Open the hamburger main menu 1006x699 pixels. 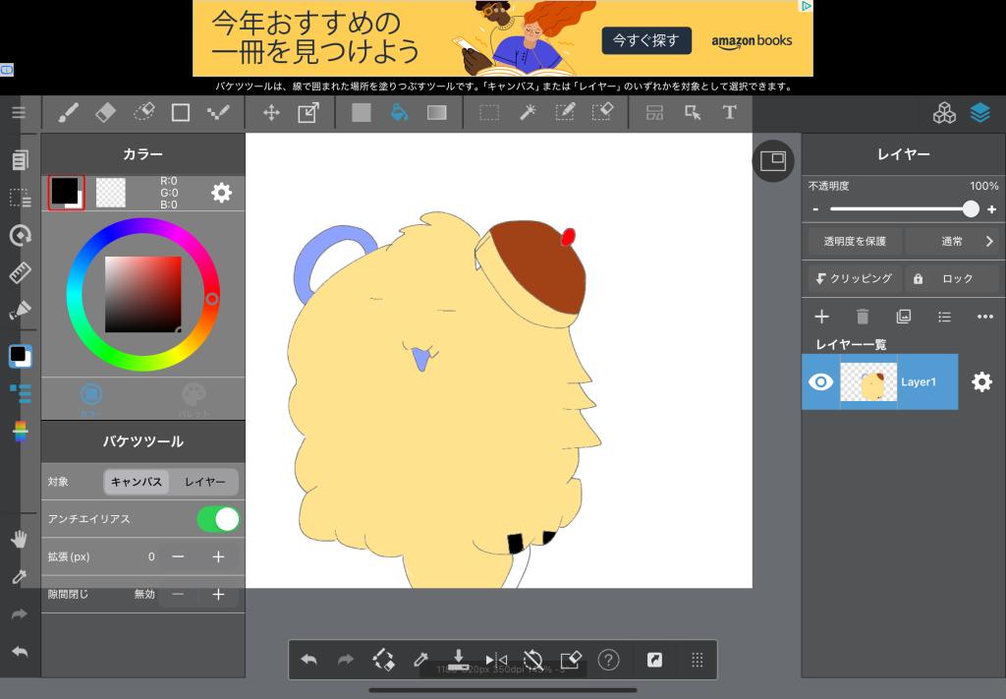pos(19,112)
